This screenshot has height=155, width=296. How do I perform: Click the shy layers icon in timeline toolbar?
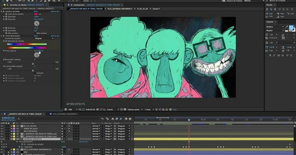[113, 119]
